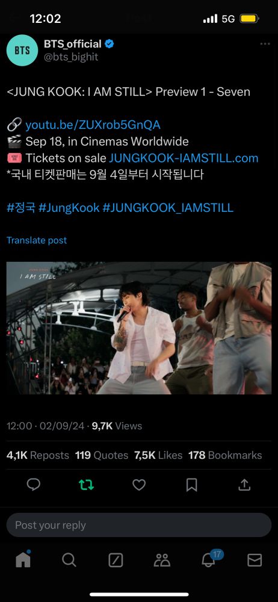This screenshot has height=602, width=278.
Task: Tap Translate post
Action: 37,240
